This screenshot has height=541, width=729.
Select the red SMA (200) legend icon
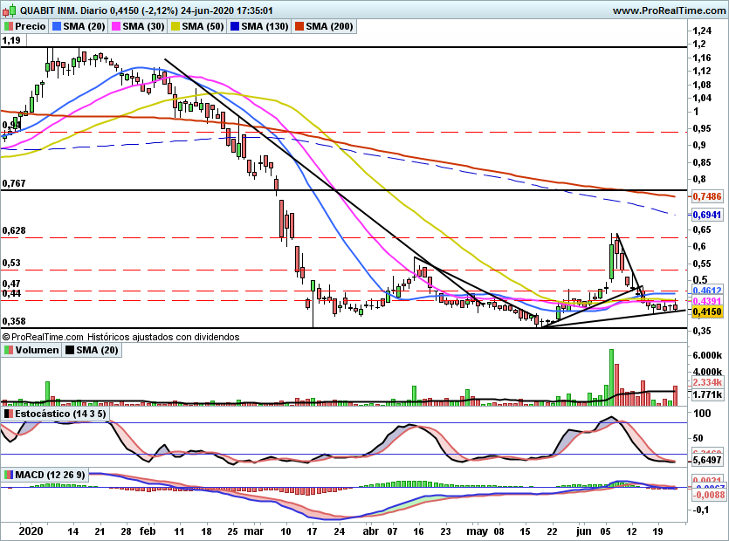[299, 26]
